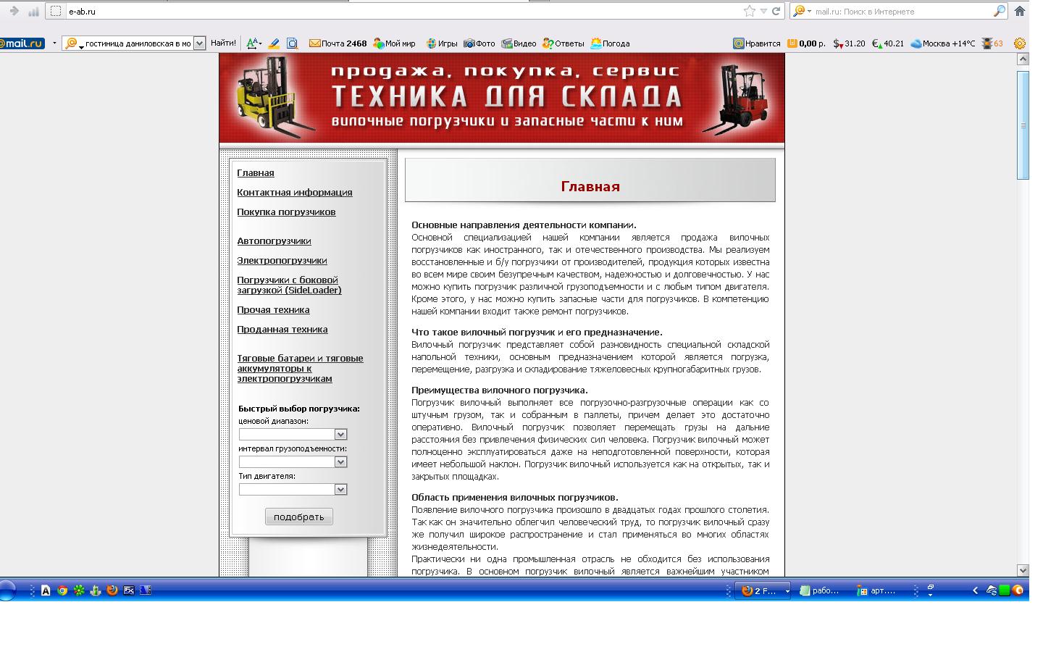Open the ценовой диапазон dropdown
Viewport: 1043px width, 652px height.
pos(293,434)
